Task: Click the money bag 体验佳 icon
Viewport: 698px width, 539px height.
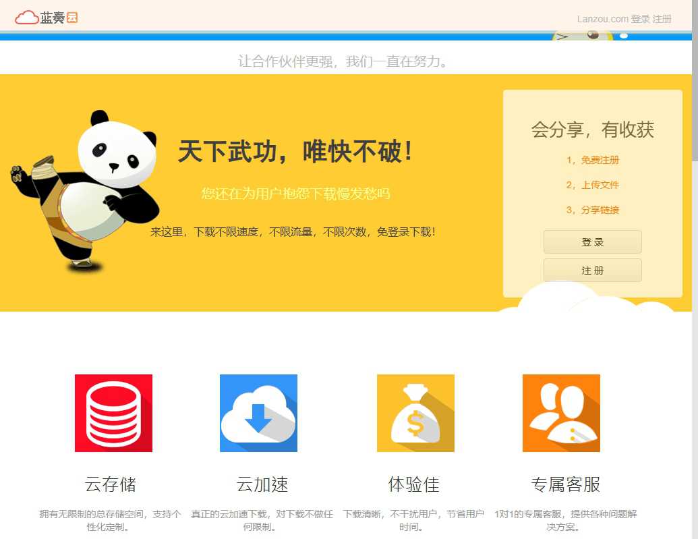Action: (x=415, y=412)
